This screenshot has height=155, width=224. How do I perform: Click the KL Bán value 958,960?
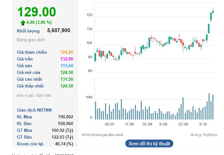tap(65, 123)
